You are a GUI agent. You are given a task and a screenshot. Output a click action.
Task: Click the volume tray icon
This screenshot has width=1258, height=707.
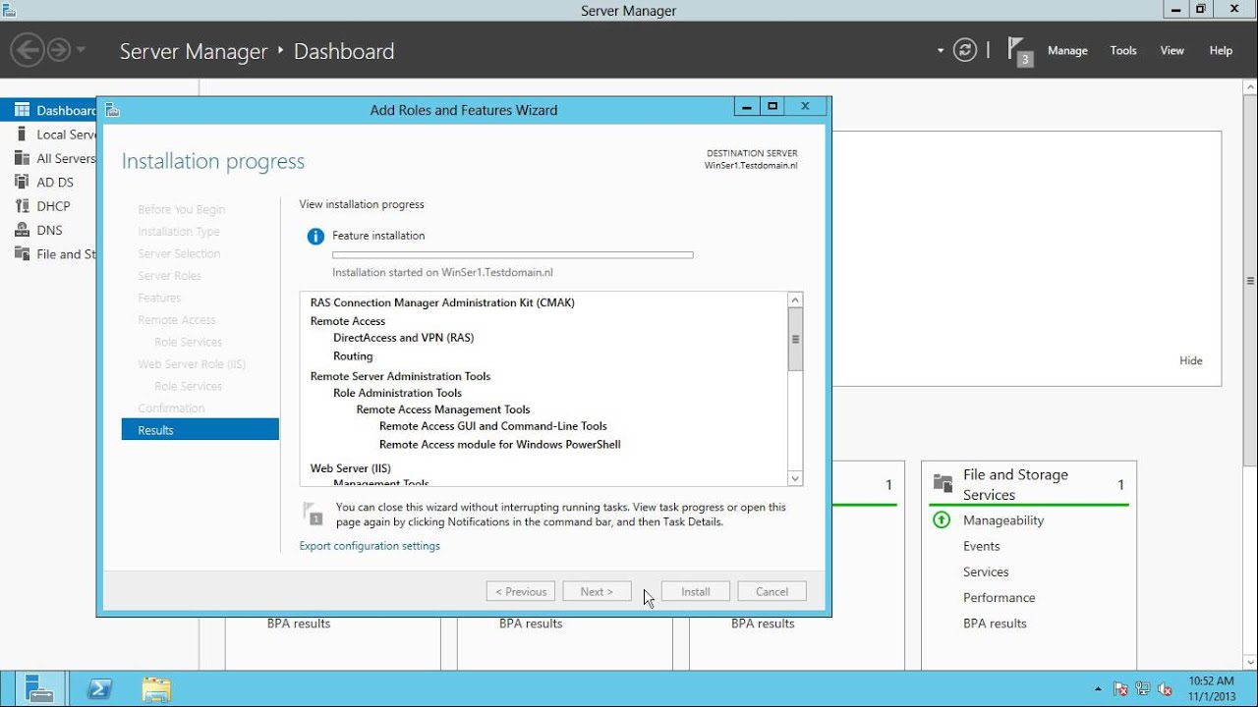pyautogui.click(x=1166, y=688)
